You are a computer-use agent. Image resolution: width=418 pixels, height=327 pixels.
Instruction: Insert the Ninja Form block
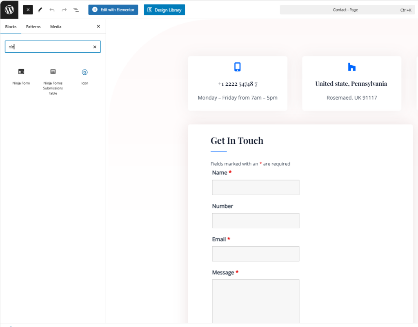pos(21,76)
